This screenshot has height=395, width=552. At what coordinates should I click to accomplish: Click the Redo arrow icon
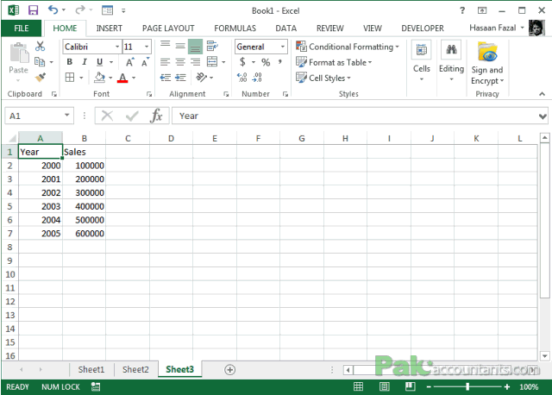coord(80,9)
